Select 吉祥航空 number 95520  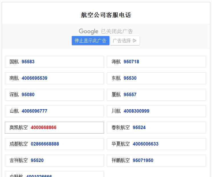(x=37, y=160)
